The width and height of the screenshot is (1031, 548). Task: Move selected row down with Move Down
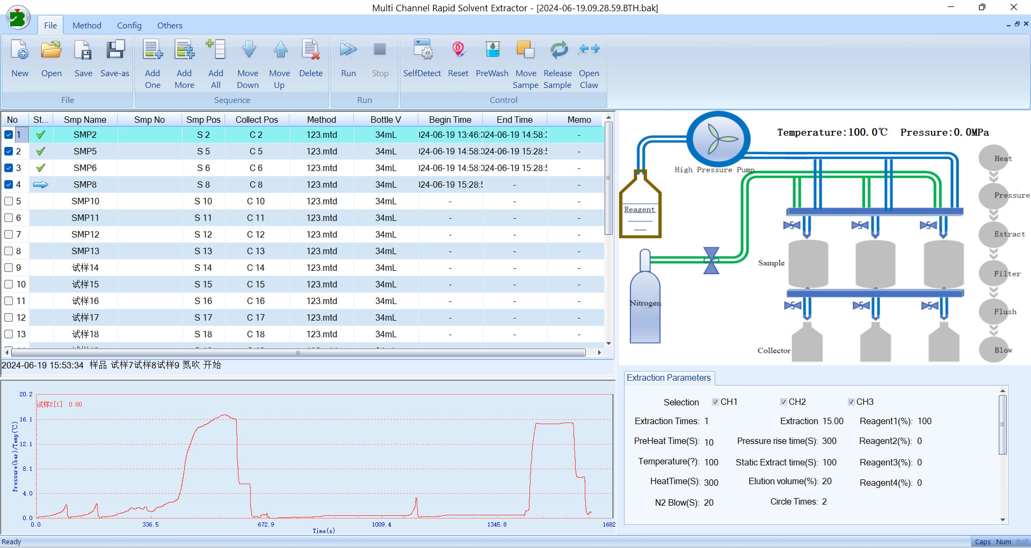point(248,50)
